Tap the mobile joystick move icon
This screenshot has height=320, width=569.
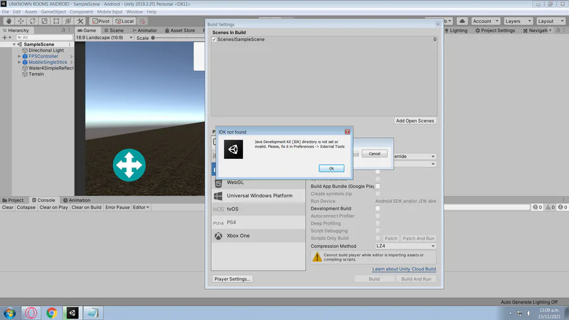point(129,165)
